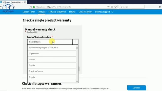Click the country field showing United States

point(50,42)
